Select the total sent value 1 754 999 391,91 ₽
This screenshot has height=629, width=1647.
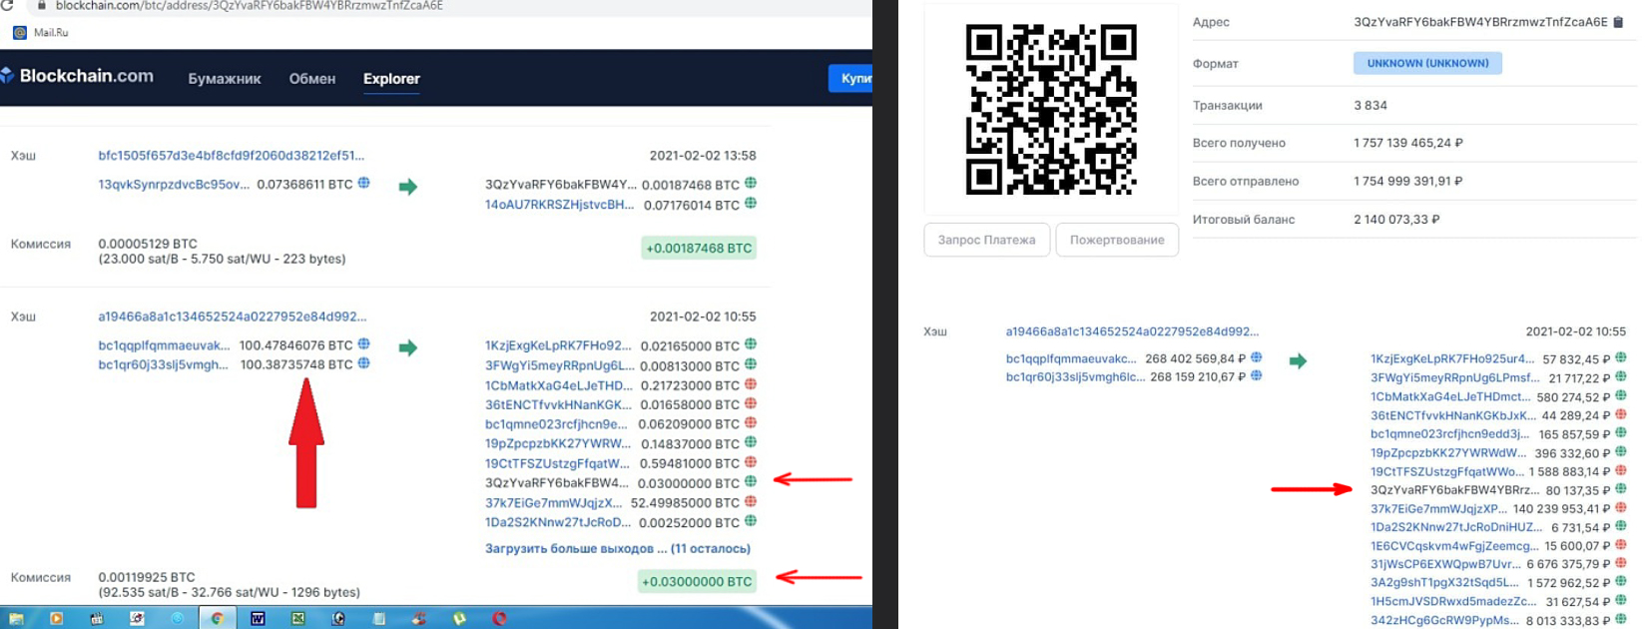pos(1408,181)
